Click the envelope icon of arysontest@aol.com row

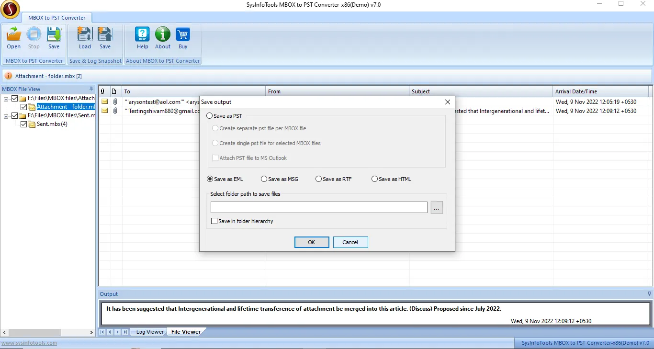104,102
